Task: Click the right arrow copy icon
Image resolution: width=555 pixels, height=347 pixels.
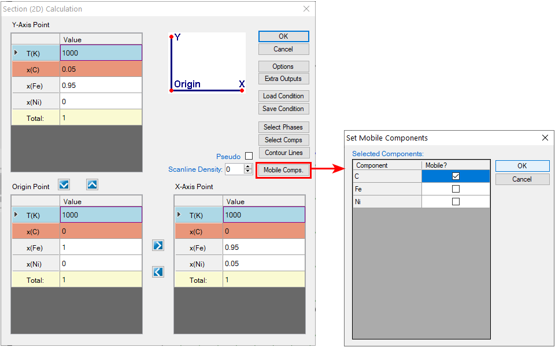Action: [x=158, y=245]
